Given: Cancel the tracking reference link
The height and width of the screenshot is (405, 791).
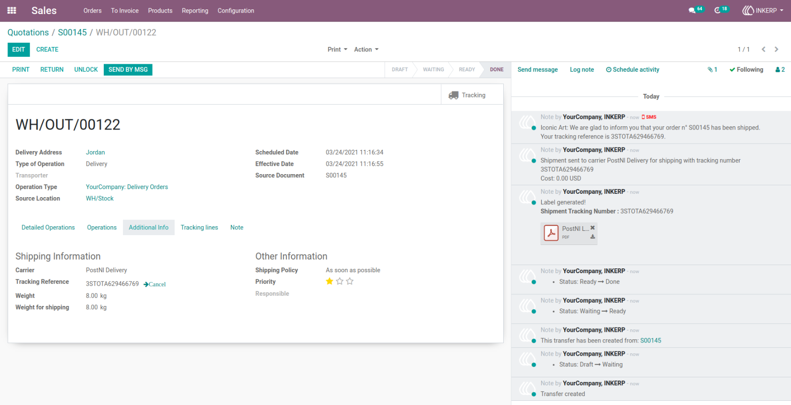Looking at the screenshot, I should tap(154, 284).
